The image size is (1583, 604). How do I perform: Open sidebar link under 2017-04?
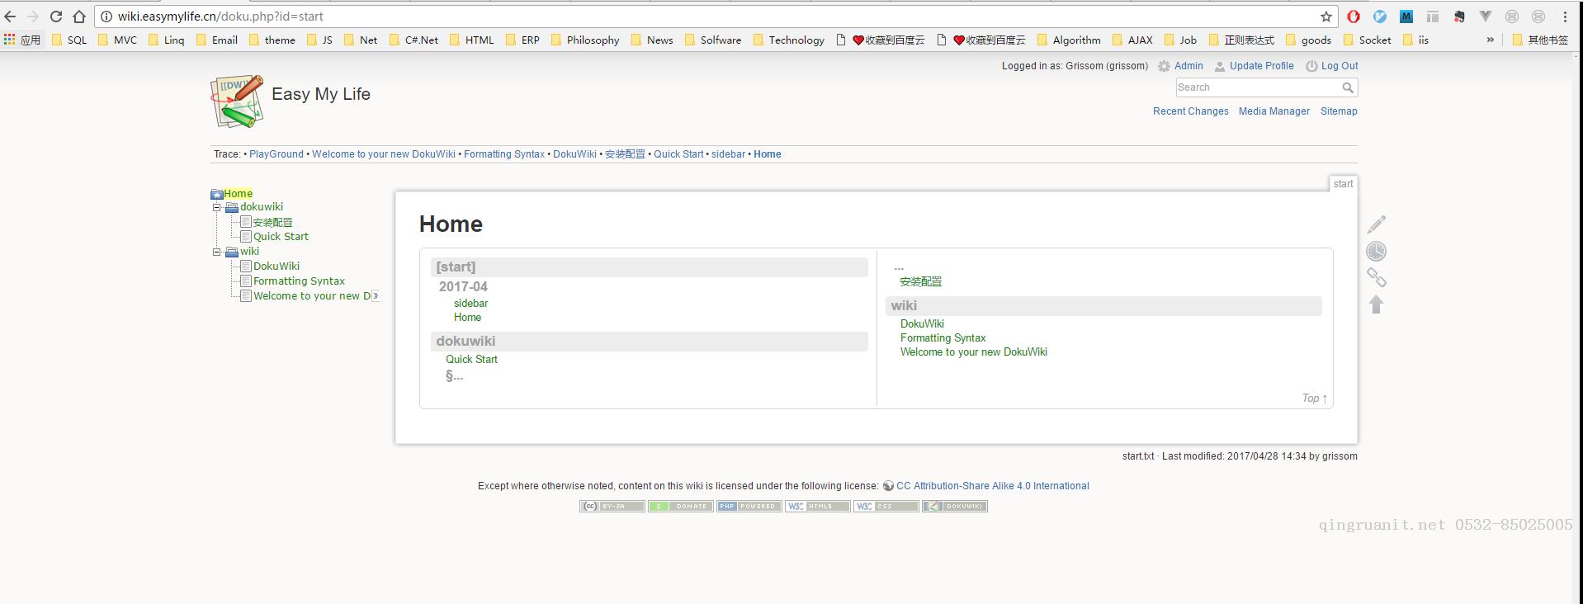coord(470,304)
